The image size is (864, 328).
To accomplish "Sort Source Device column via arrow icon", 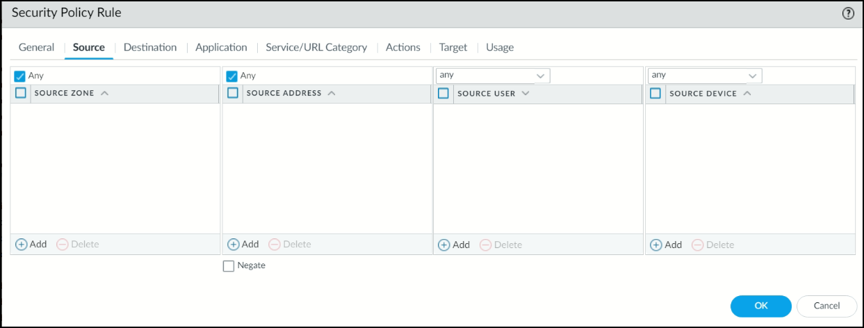I will pos(747,93).
